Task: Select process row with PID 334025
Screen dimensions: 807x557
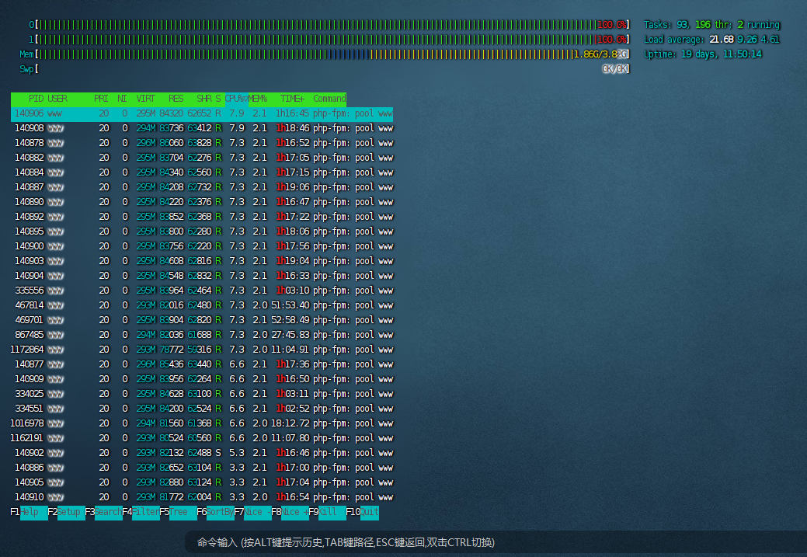Action: pyautogui.click(x=202, y=395)
